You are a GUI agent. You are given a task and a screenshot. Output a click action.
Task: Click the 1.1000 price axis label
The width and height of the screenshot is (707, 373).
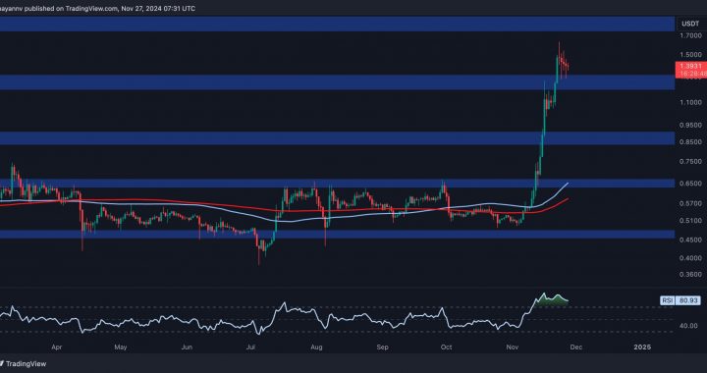pos(691,102)
